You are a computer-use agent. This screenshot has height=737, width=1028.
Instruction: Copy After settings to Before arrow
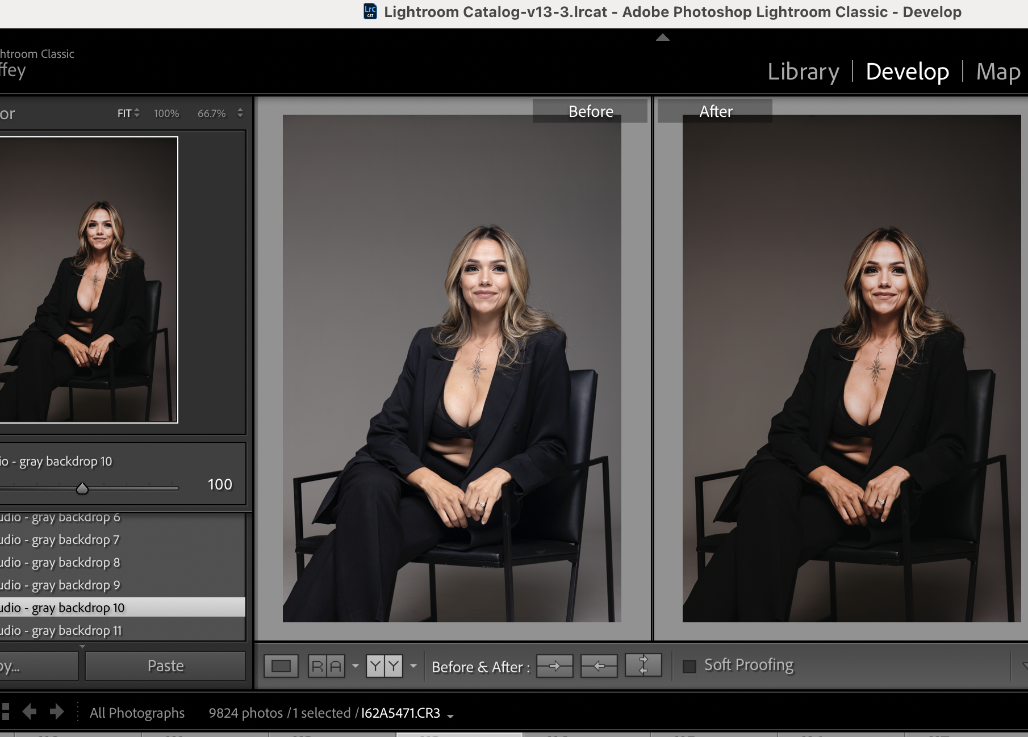599,666
